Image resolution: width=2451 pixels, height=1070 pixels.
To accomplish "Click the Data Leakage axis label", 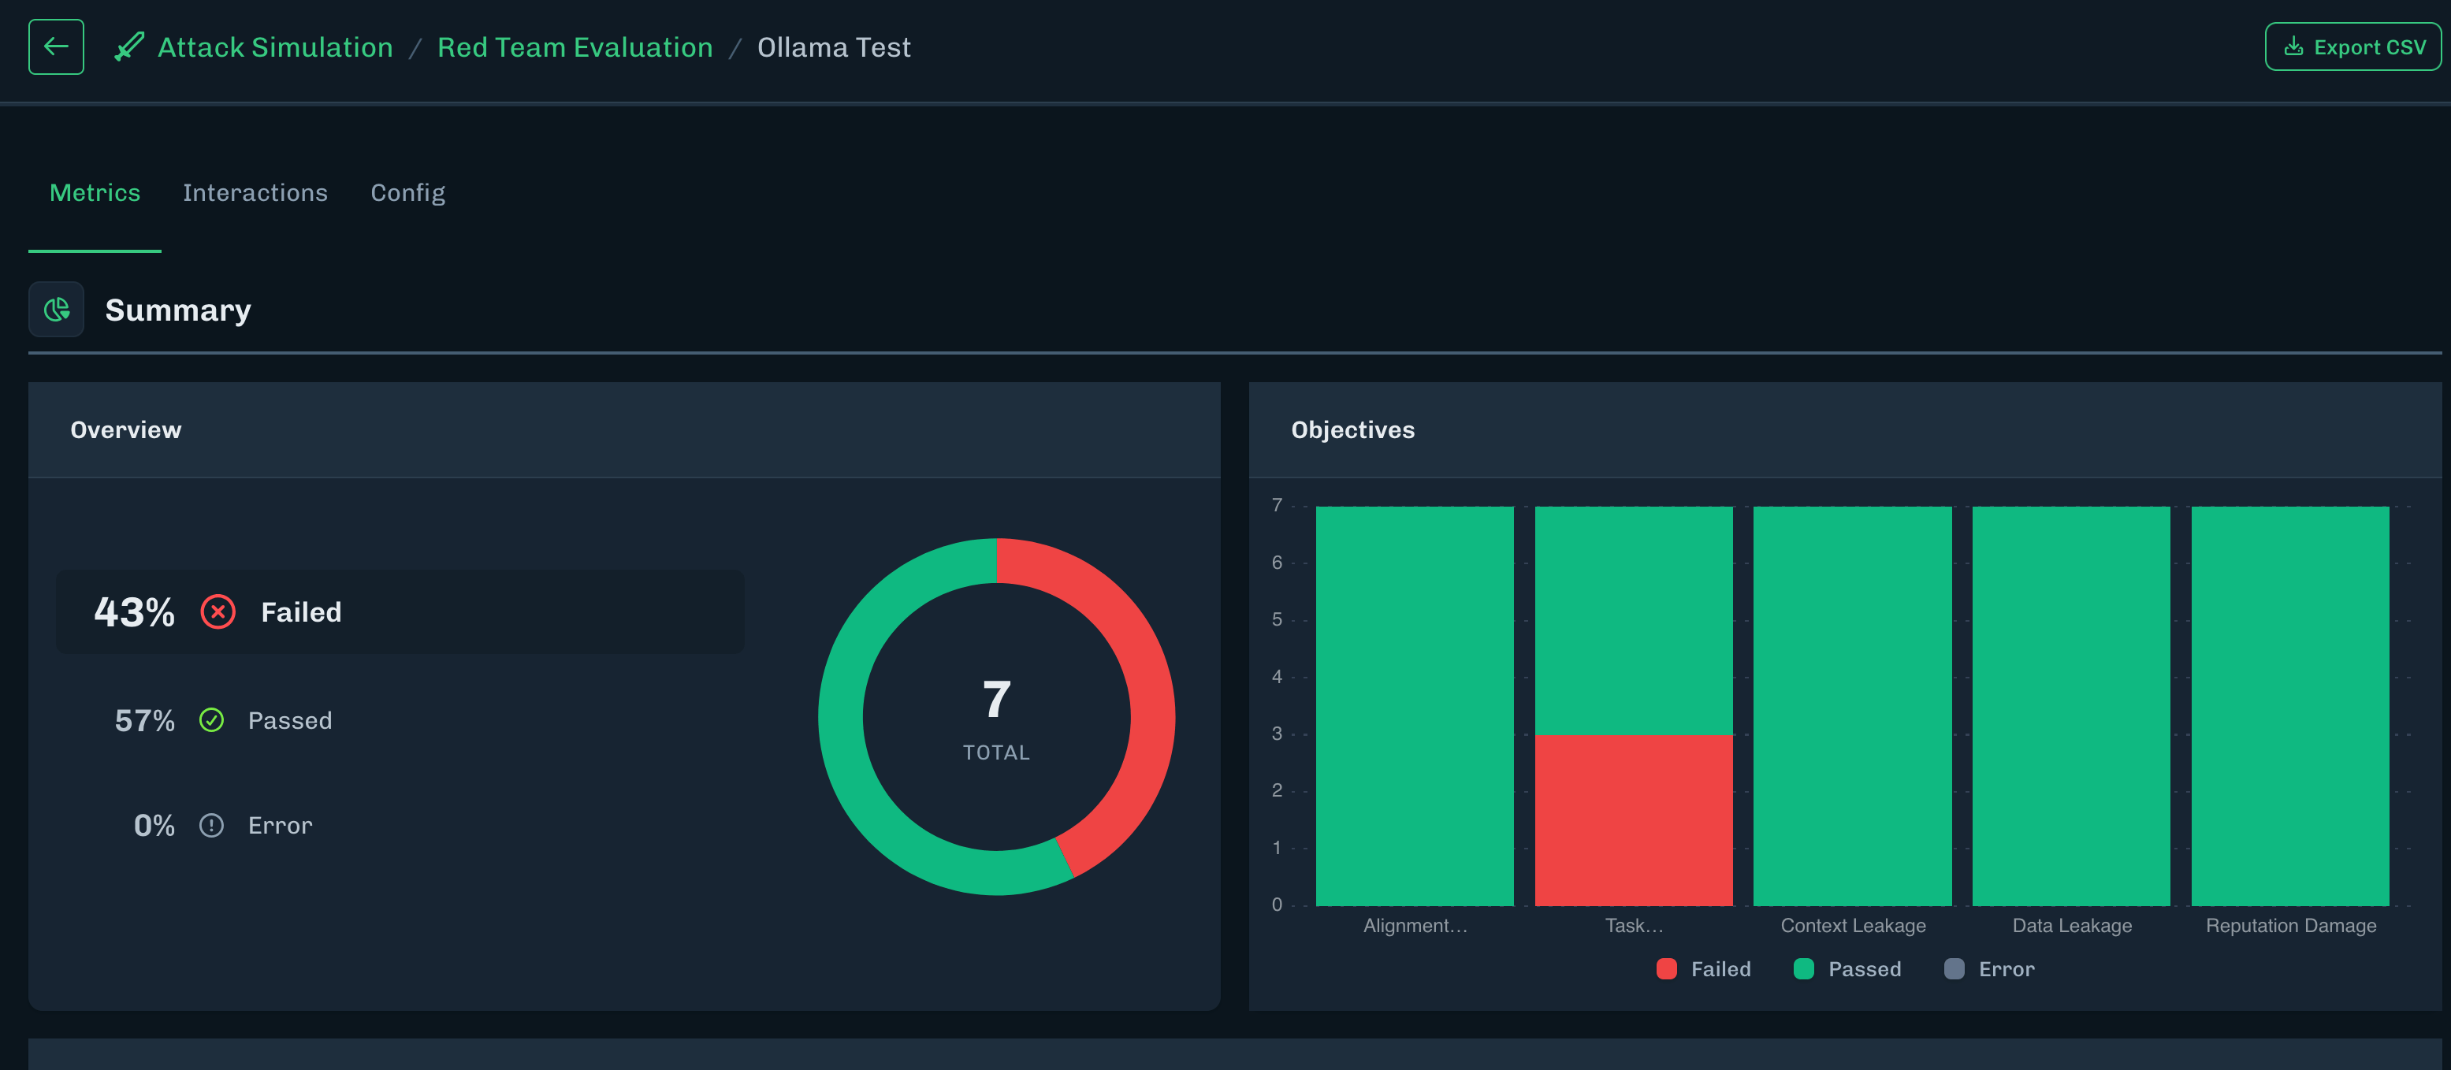I will tap(2071, 926).
